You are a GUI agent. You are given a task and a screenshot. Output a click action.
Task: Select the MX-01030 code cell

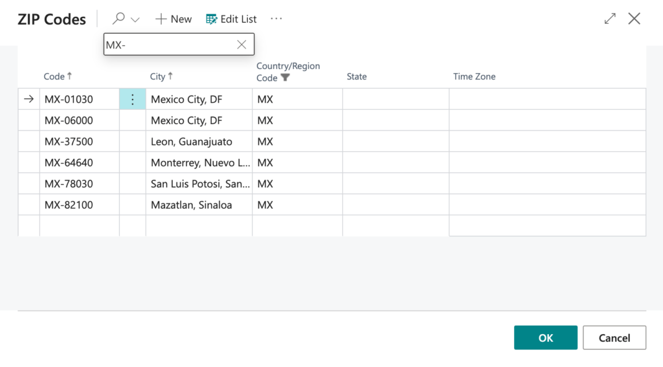[80, 99]
